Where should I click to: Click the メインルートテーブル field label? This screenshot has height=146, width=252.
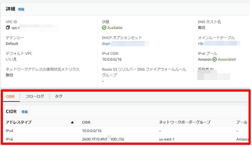pos(216,38)
